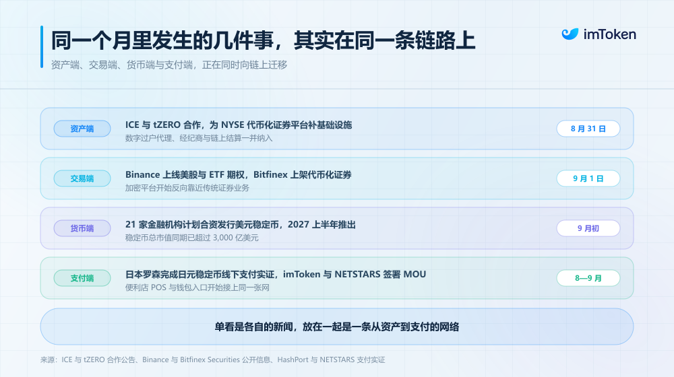Click the 8—9 月 date badge
Screen dimensions: 674x377
[x=588, y=278]
